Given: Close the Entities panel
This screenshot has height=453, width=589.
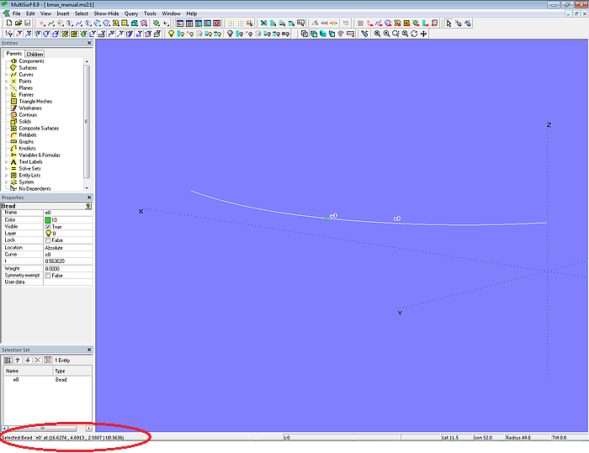Looking at the screenshot, I should pyautogui.click(x=89, y=44).
